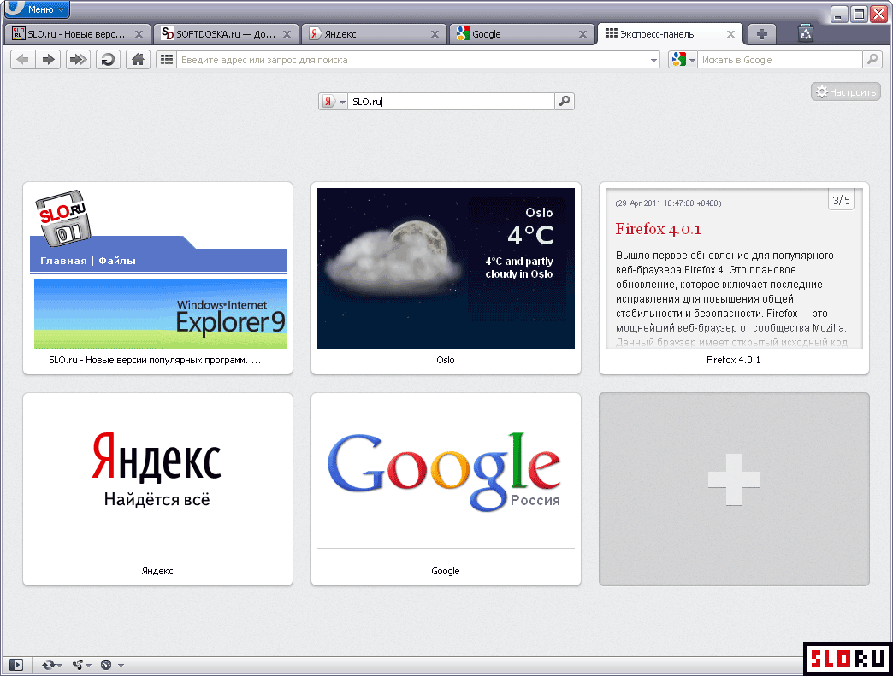Image resolution: width=893 pixels, height=676 pixels.
Task: Switch to the Google tab
Action: tap(522, 34)
